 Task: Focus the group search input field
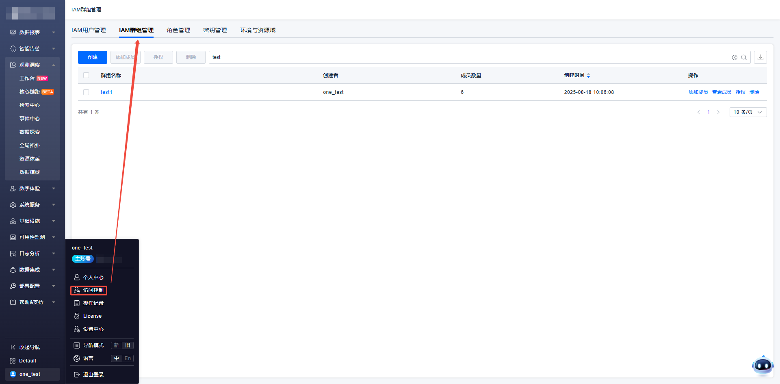pyautogui.click(x=467, y=57)
